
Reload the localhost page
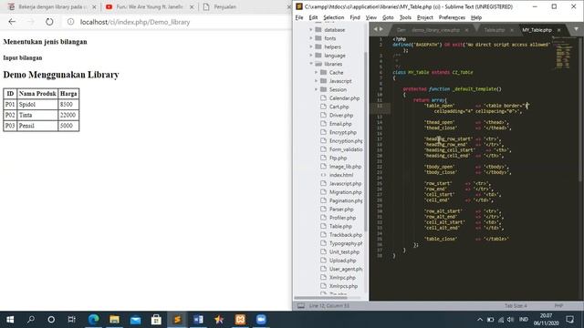tap(49, 22)
